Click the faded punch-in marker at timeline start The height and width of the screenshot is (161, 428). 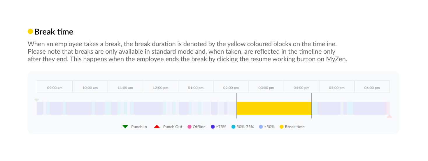(37, 100)
